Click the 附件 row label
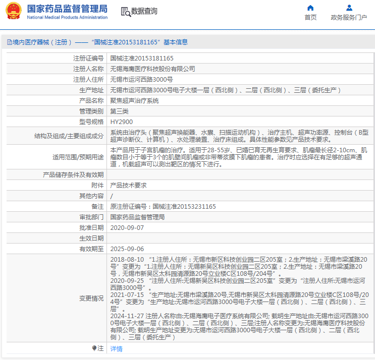375x360 pixels. click(x=97, y=186)
